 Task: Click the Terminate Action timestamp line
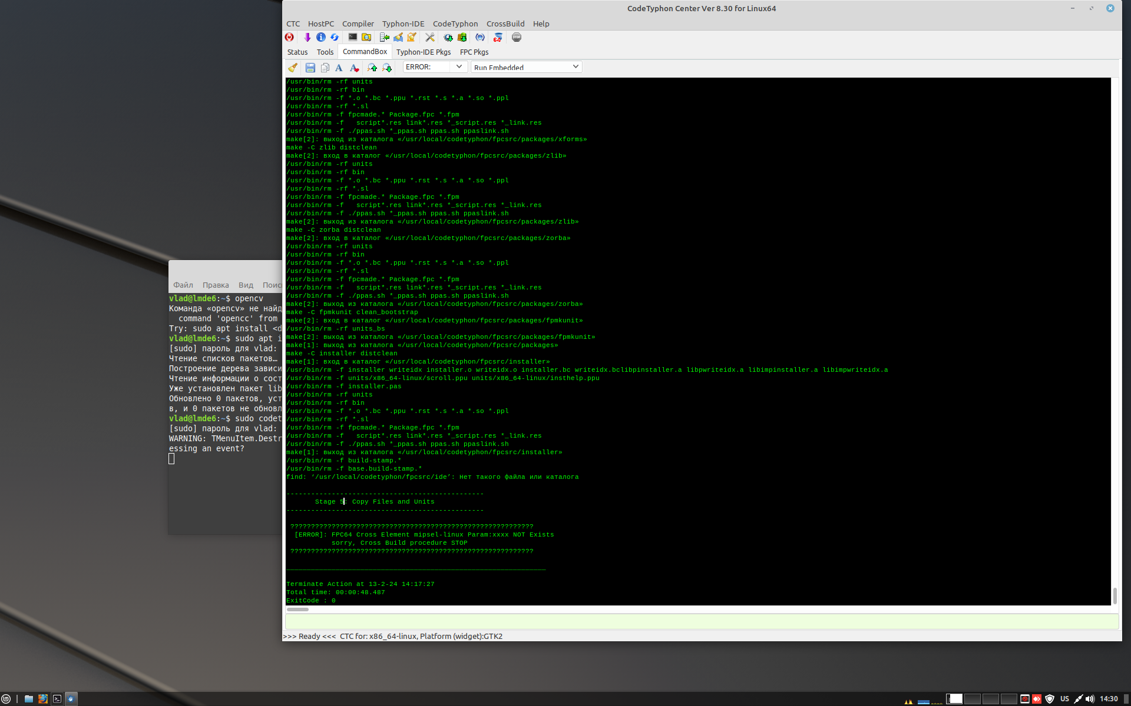pos(361,584)
